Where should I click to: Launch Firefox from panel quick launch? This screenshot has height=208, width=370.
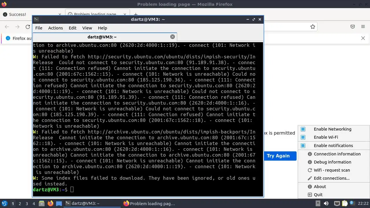pos(50,203)
